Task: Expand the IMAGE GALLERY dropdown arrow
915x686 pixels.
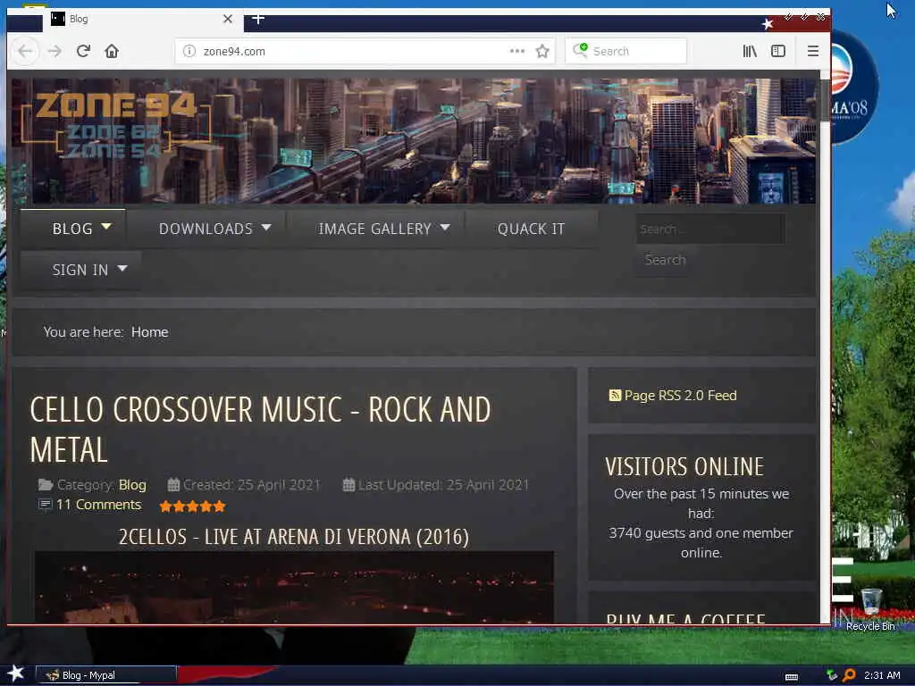Action: click(x=445, y=227)
